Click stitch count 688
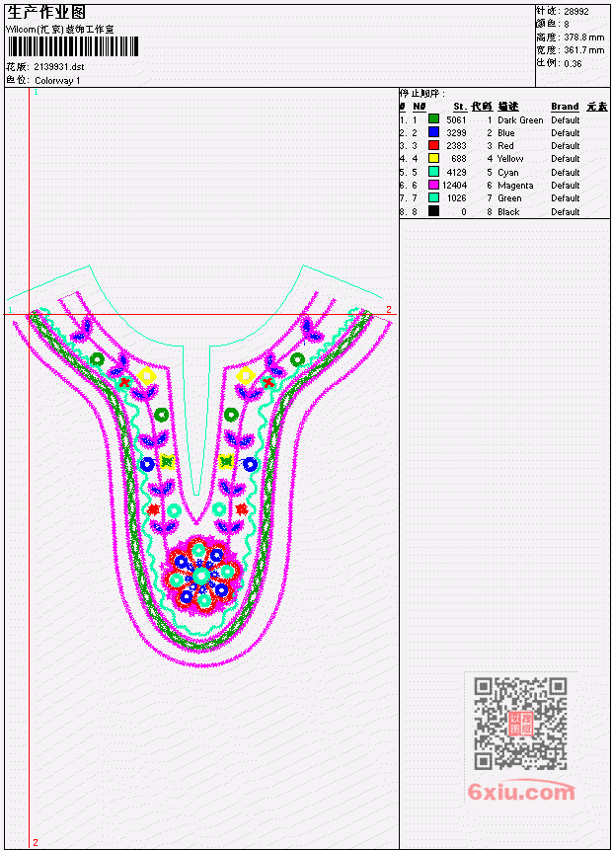 click(459, 159)
